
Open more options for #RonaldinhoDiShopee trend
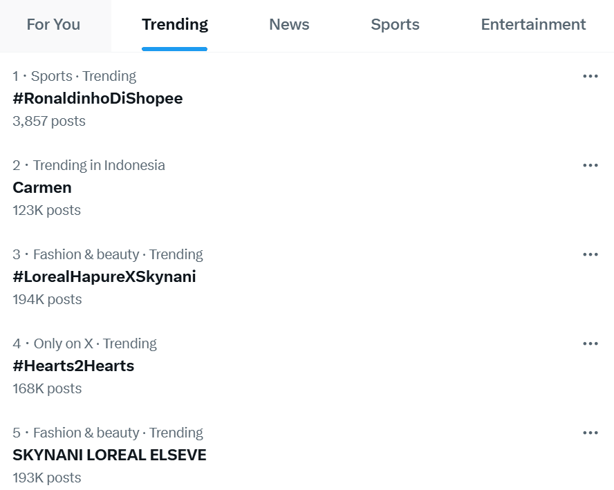tap(590, 76)
